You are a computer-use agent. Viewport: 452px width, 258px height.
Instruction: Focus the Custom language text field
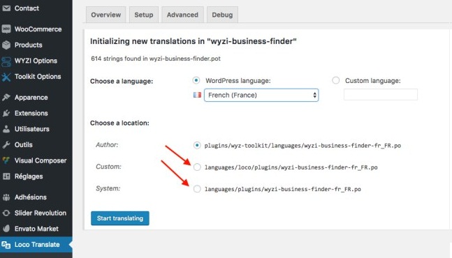click(381, 95)
